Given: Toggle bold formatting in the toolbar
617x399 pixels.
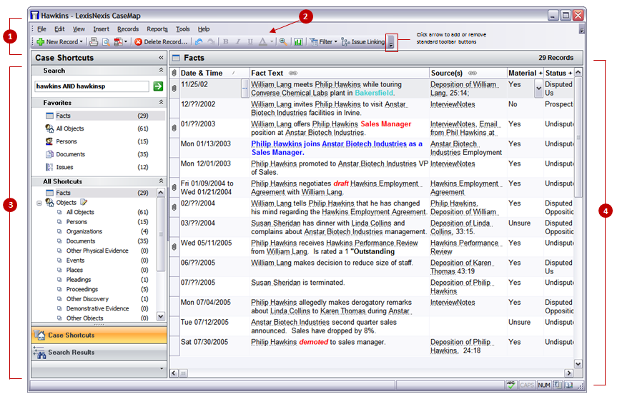Looking at the screenshot, I should pos(225,42).
